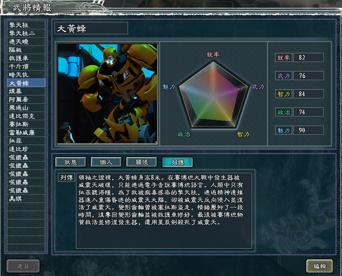Choose 救護車 in the character list
This screenshot has width=342, height=276.
tap(26, 58)
